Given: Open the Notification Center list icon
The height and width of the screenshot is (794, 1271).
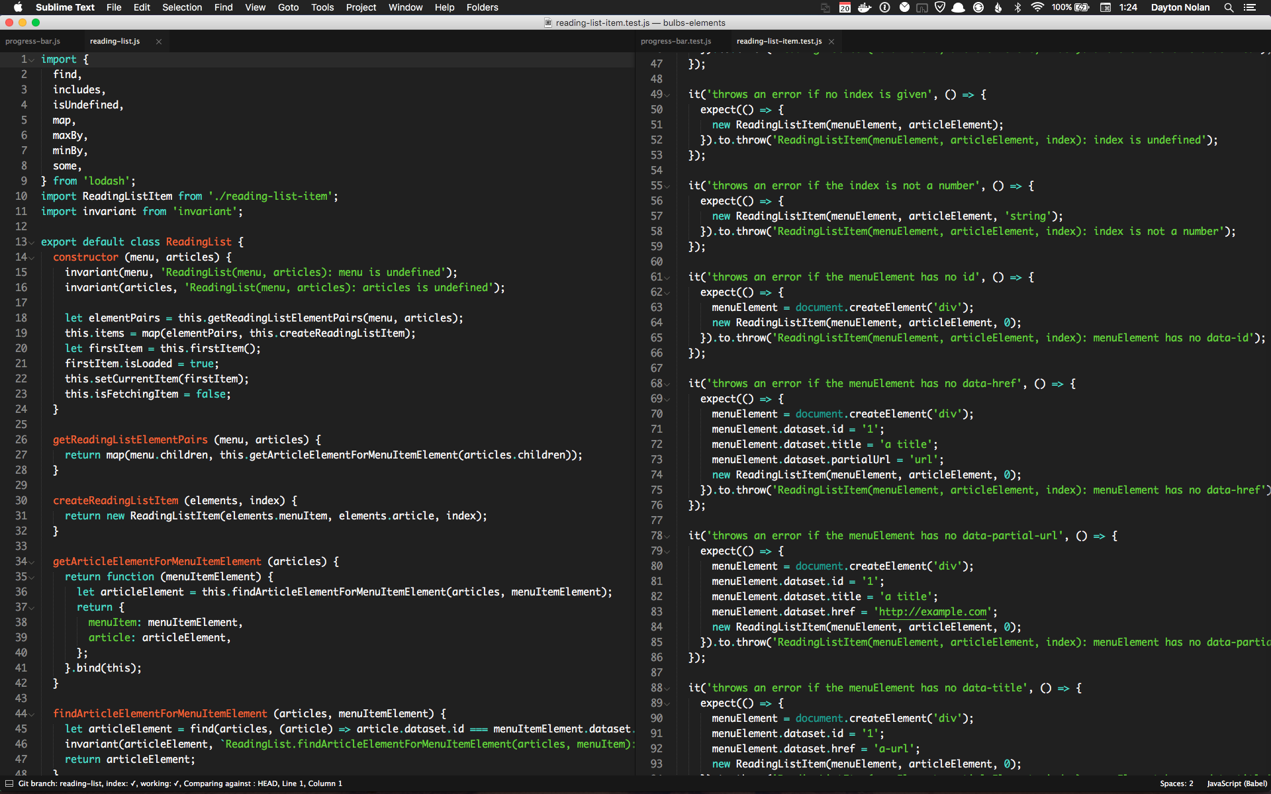Looking at the screenshot, I should pyautogui.click(x=1250, y=7).
